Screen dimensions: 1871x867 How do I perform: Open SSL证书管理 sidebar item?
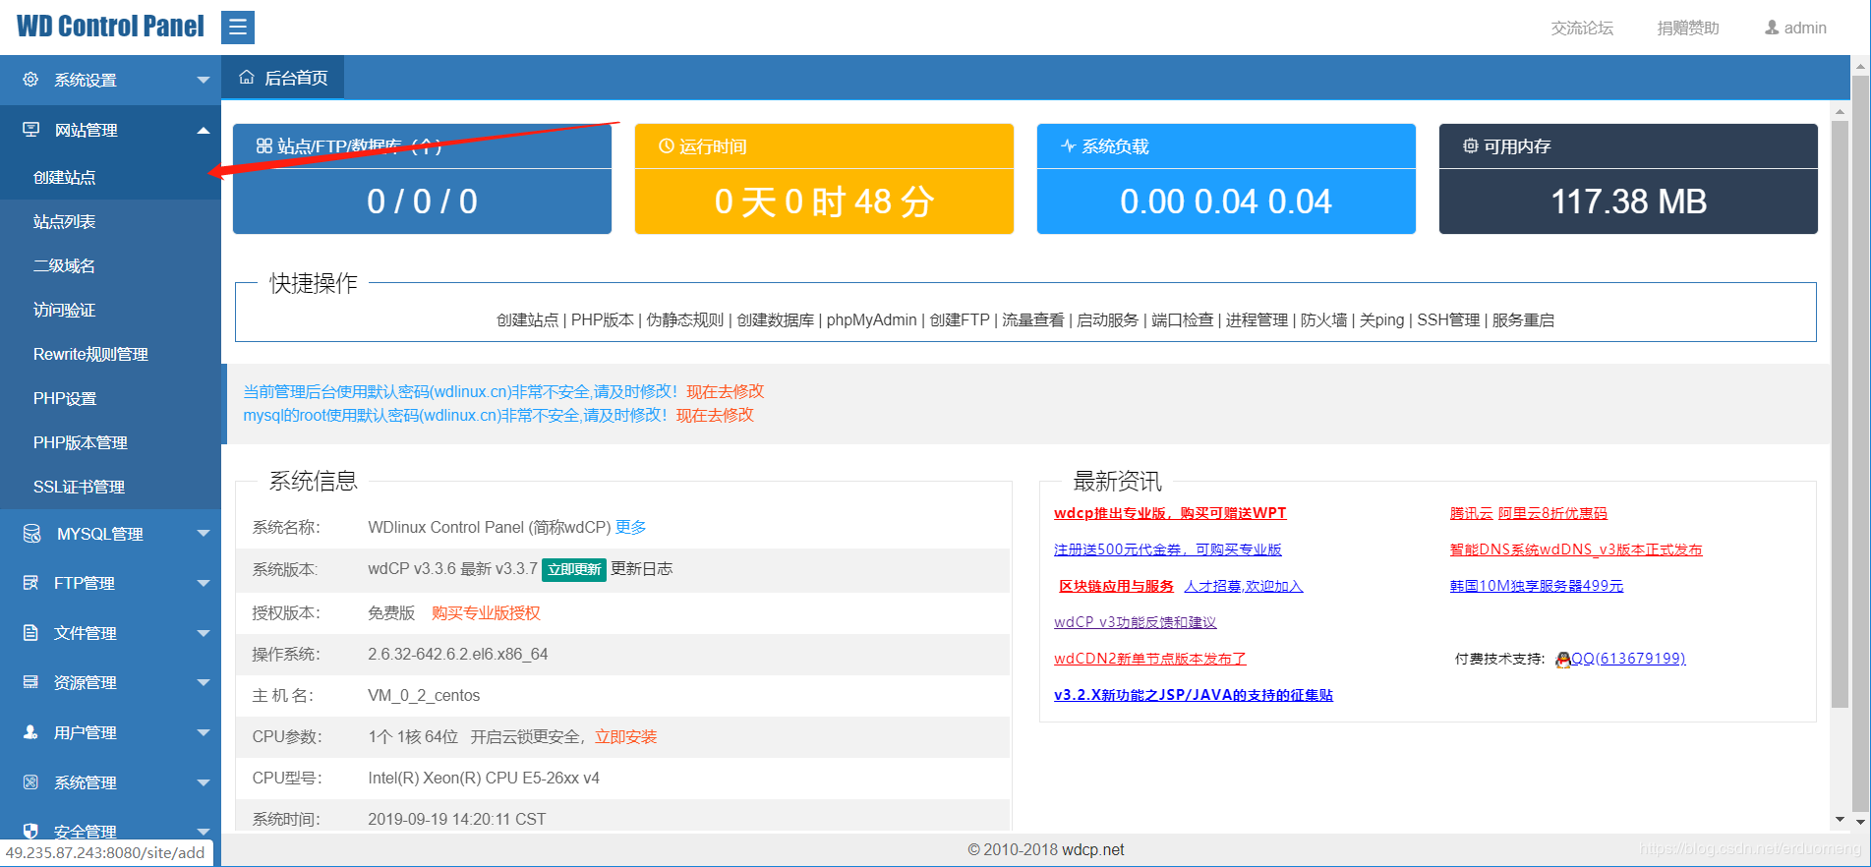pos(110,487)
